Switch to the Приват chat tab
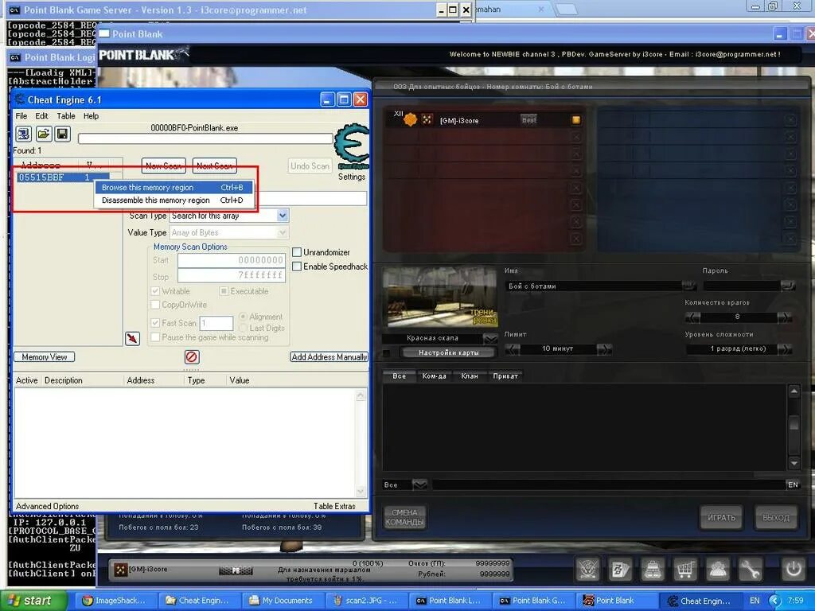815x611 pixels. coord(505,376)
